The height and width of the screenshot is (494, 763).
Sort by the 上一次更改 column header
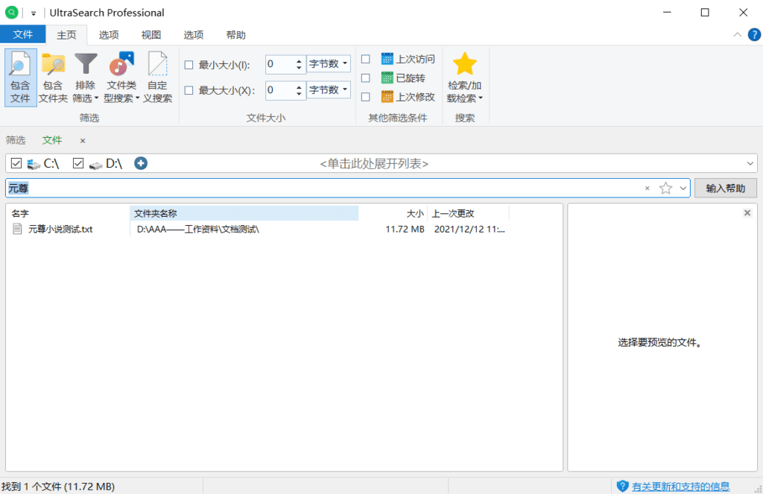469,213
